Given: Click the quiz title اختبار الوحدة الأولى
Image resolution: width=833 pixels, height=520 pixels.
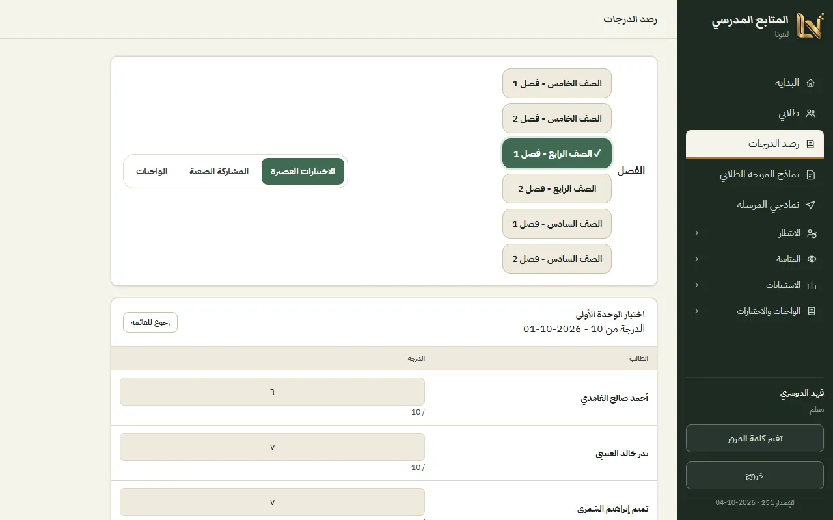Looking at the screenshot, I should tap(610, 314).
